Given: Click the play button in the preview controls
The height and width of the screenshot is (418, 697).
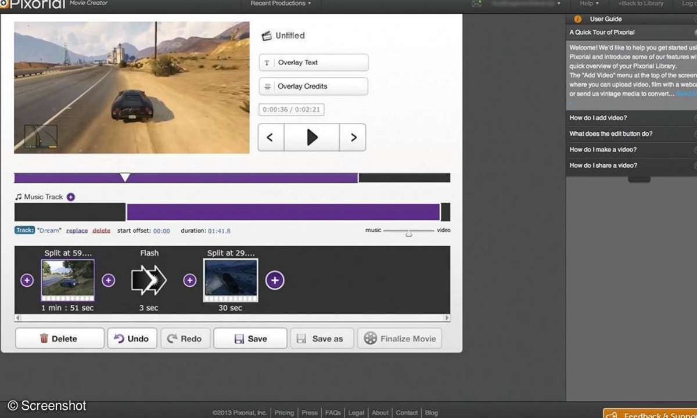Looking at the screenshot, I should click(311, 138).
